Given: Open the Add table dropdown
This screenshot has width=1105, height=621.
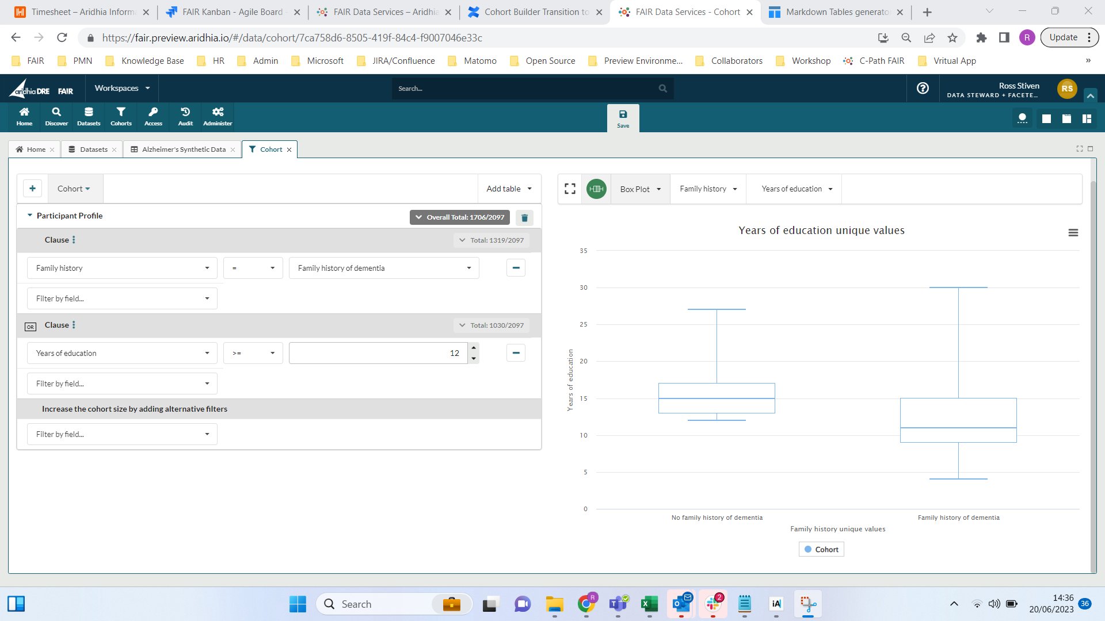Looking at the screenshot, I should click(x=509, y=189).
